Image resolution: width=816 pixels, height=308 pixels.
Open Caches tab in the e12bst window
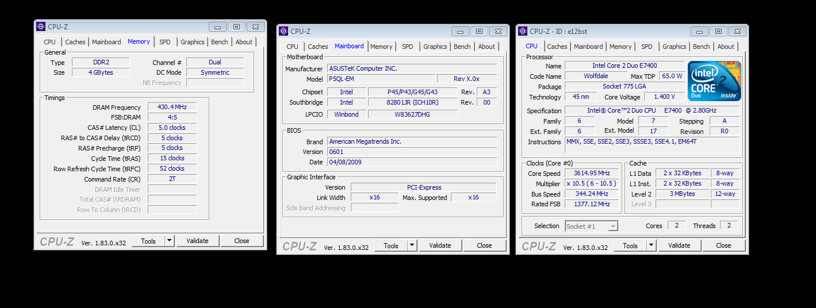(557, 47)
